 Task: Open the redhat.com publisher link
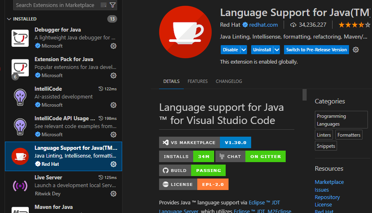263,25
